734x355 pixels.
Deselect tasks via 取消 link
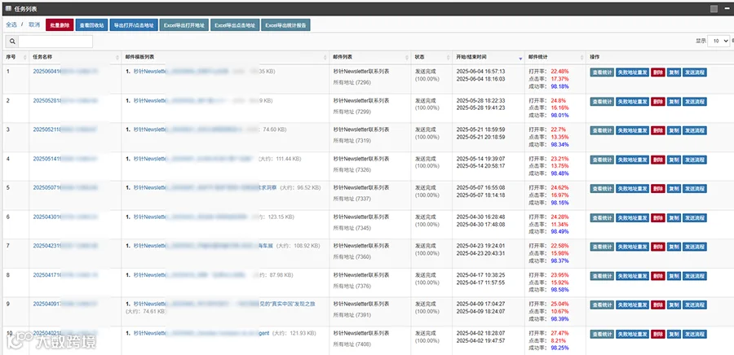tap(34, 24)
